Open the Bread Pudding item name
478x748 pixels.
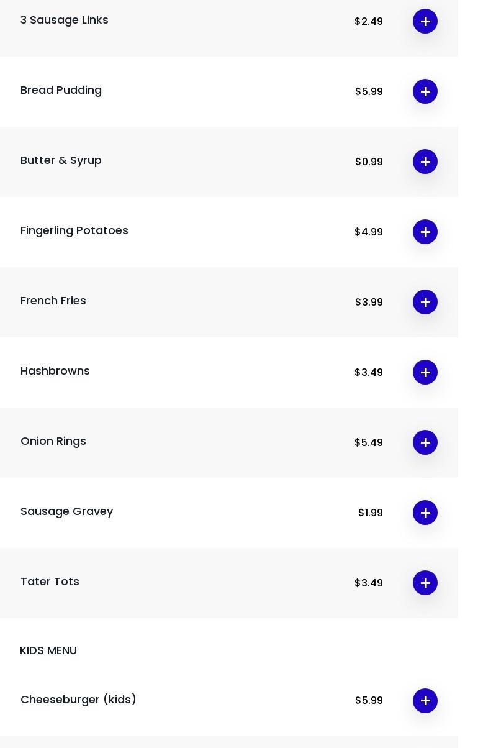pyautogui.click(x=61, y=90)
